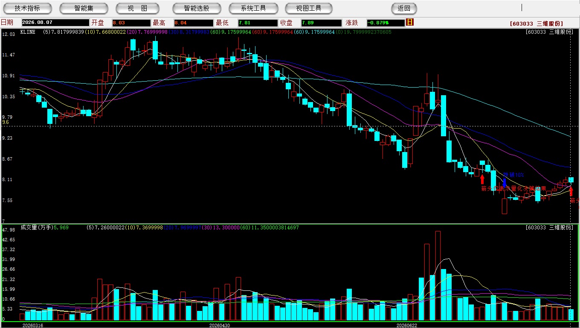Click the date field 2026.08.07
This screenshot has width=580, height=328.
pyautogui.click(x=55, y=23)
